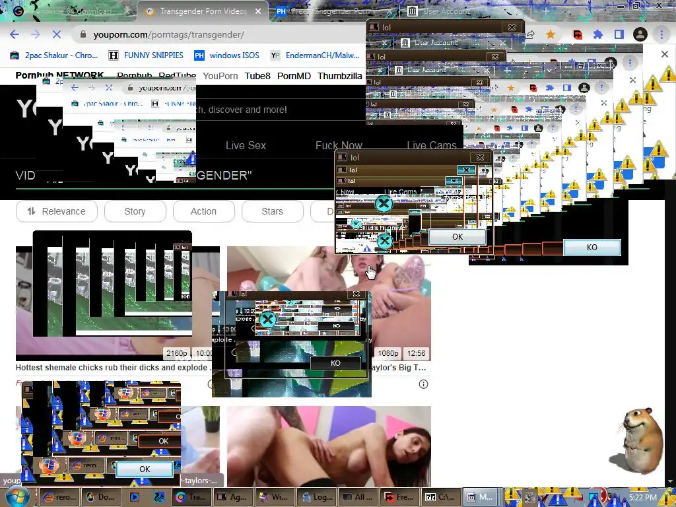This screenshot has height=507, width=676.
Task: Click the Thumbzilla network link
Action: 340,76
